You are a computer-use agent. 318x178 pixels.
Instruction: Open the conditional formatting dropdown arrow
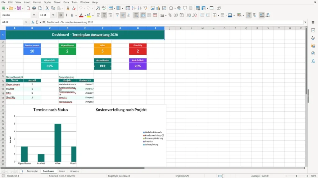tap(243, 15)
